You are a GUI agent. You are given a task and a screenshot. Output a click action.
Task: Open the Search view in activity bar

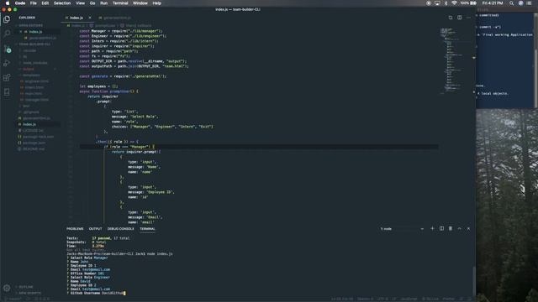click(x=7, y=34)
